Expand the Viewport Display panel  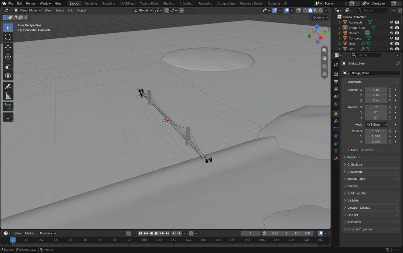point(371,208)
